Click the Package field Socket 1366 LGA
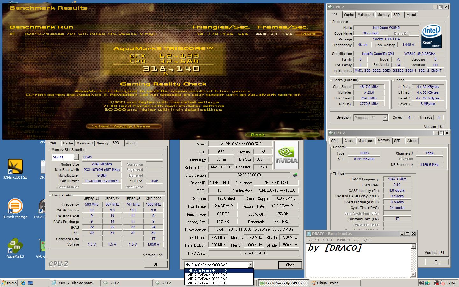This screenshot has width=459, height=287. (386, 39)
